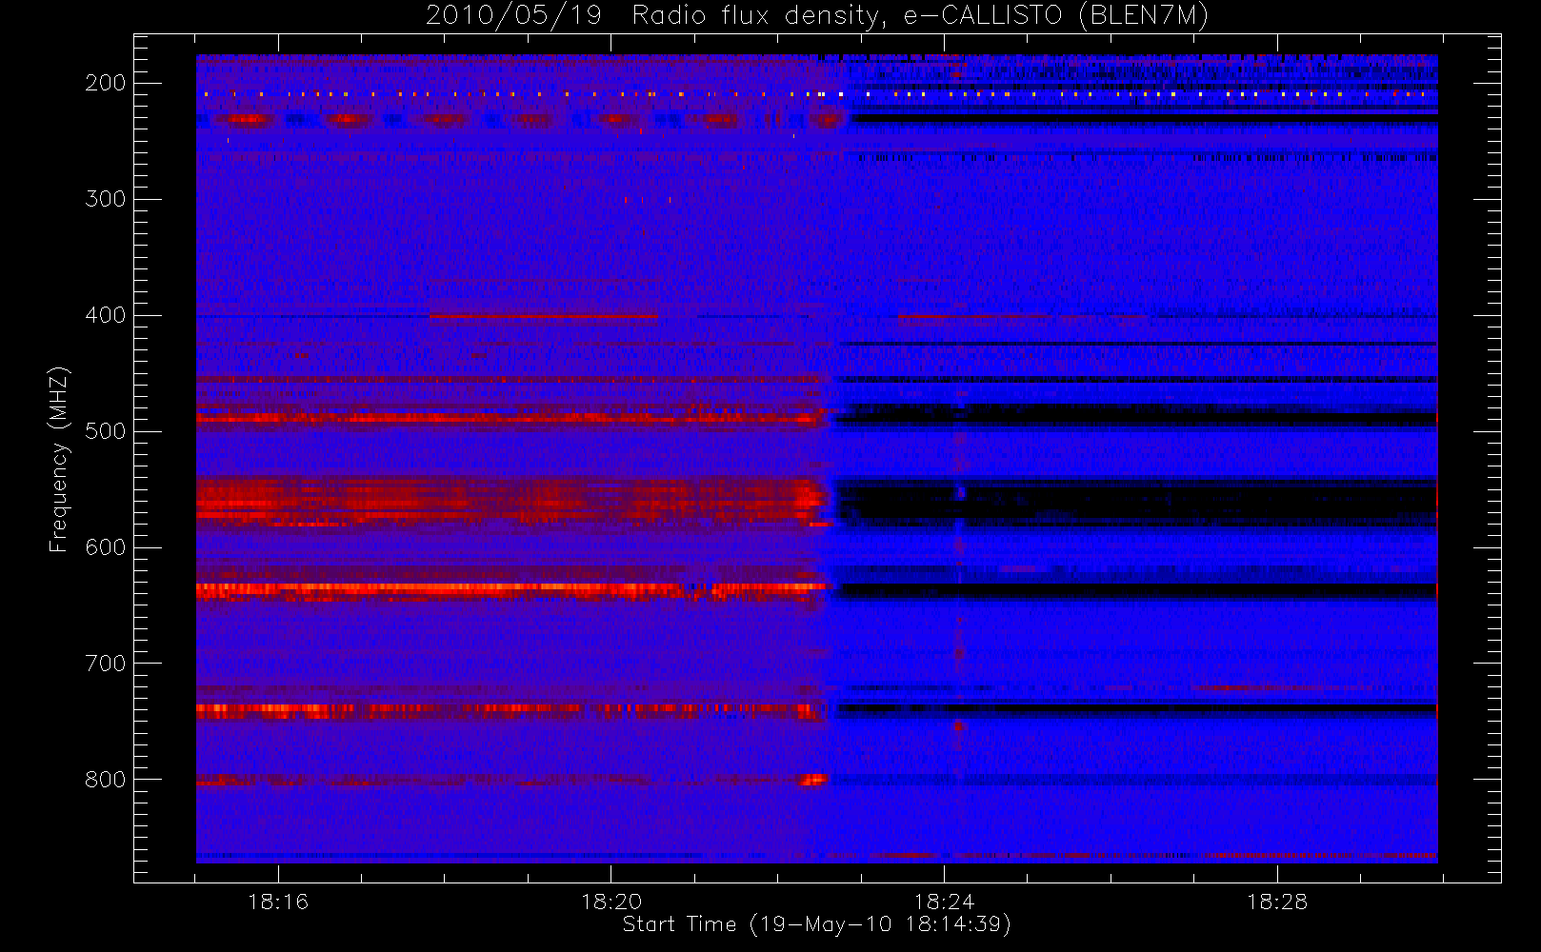Click the plot title "Radio flux density, e-CALLISTO (BLEN7M)"
The width and height of the screenshot is (1541, 952).
coord(921,16)
